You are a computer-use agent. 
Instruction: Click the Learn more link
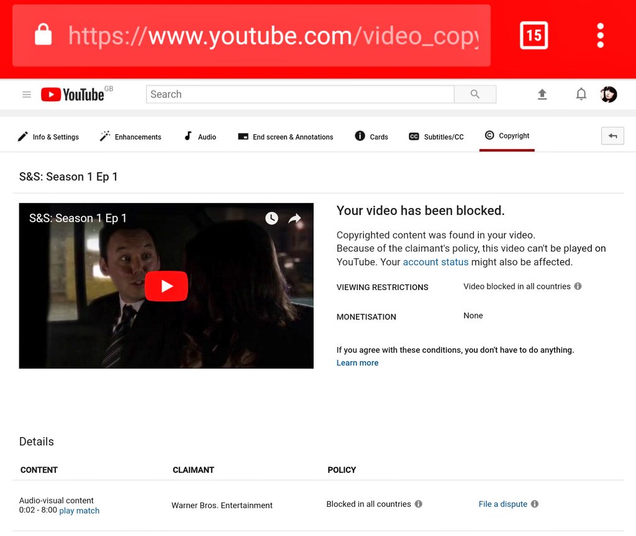[x=357, y=363]
